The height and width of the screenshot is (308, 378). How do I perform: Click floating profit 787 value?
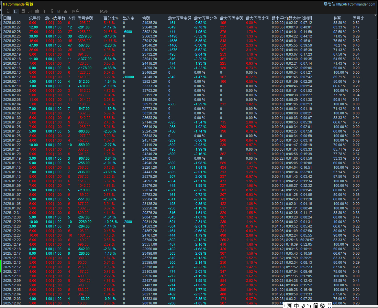(x=223, y=50)
